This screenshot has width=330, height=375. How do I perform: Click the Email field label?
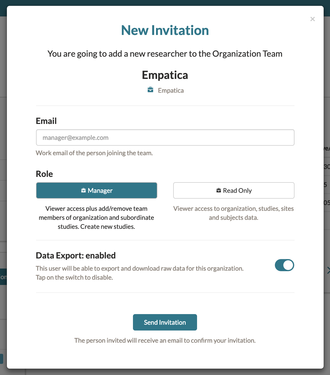(46, 121)
